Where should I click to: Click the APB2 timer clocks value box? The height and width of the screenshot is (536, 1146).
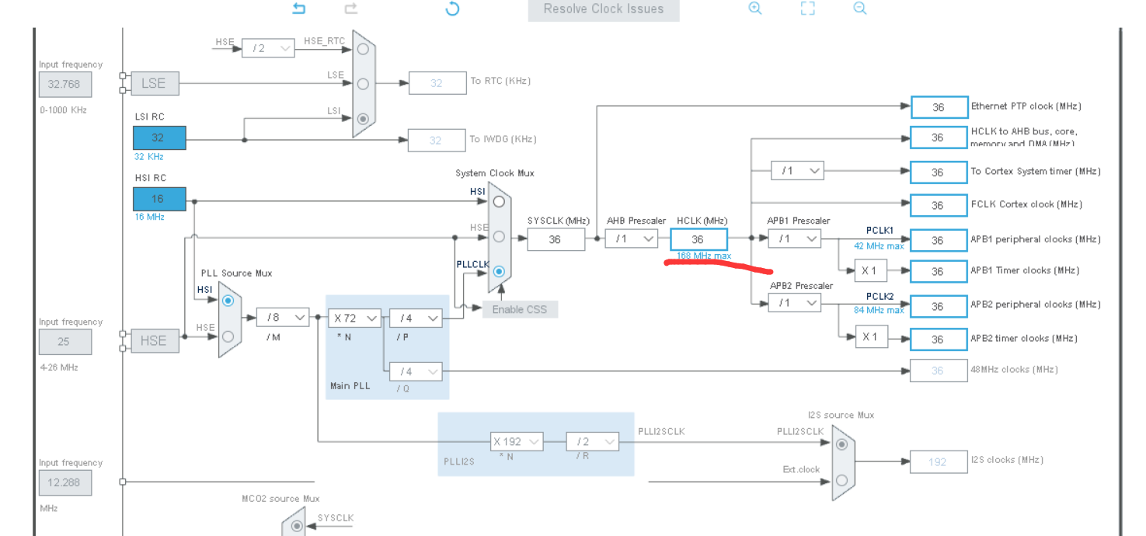click(x=939, y=339)
